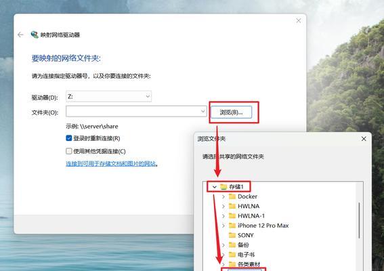This screenshot has height=271, width=384.
Task: Open the folder path dropdown arrow
Action: click(x=202, y=111)
